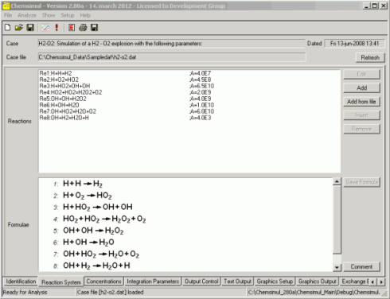Open the Graphics Setup tab
The height and width of the screenshot is (299, 390).
[275, 282]
